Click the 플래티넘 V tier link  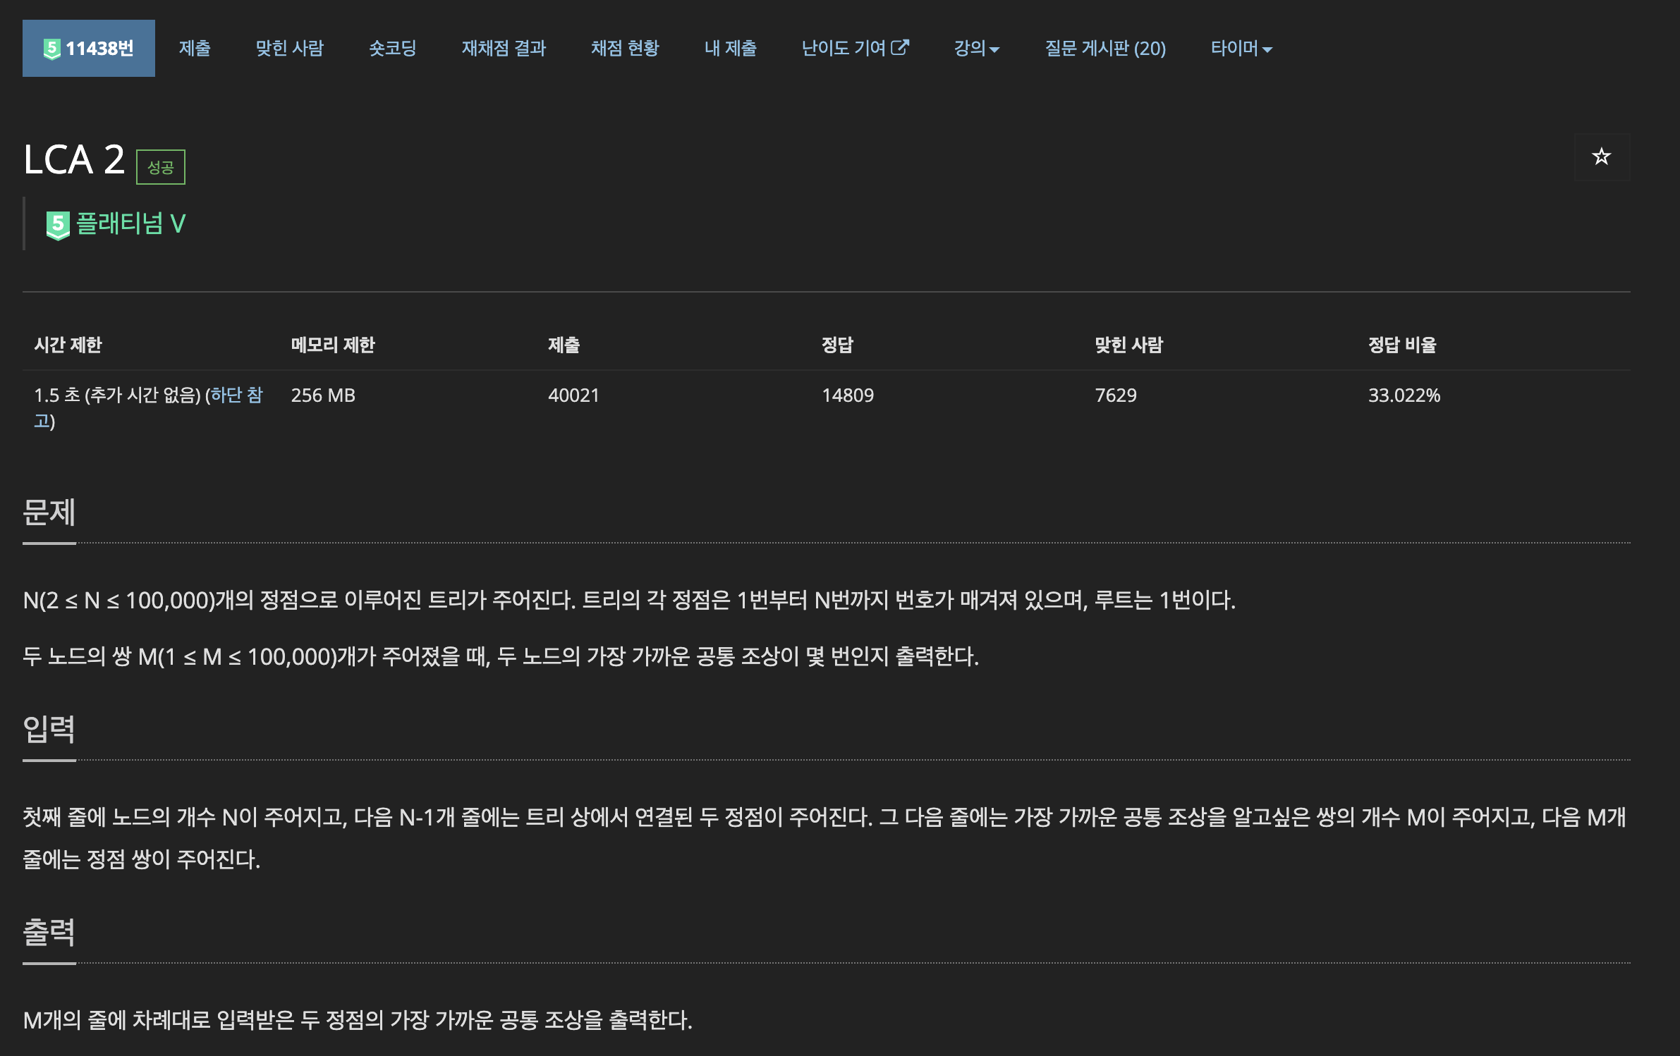click(x=130, y=223)
